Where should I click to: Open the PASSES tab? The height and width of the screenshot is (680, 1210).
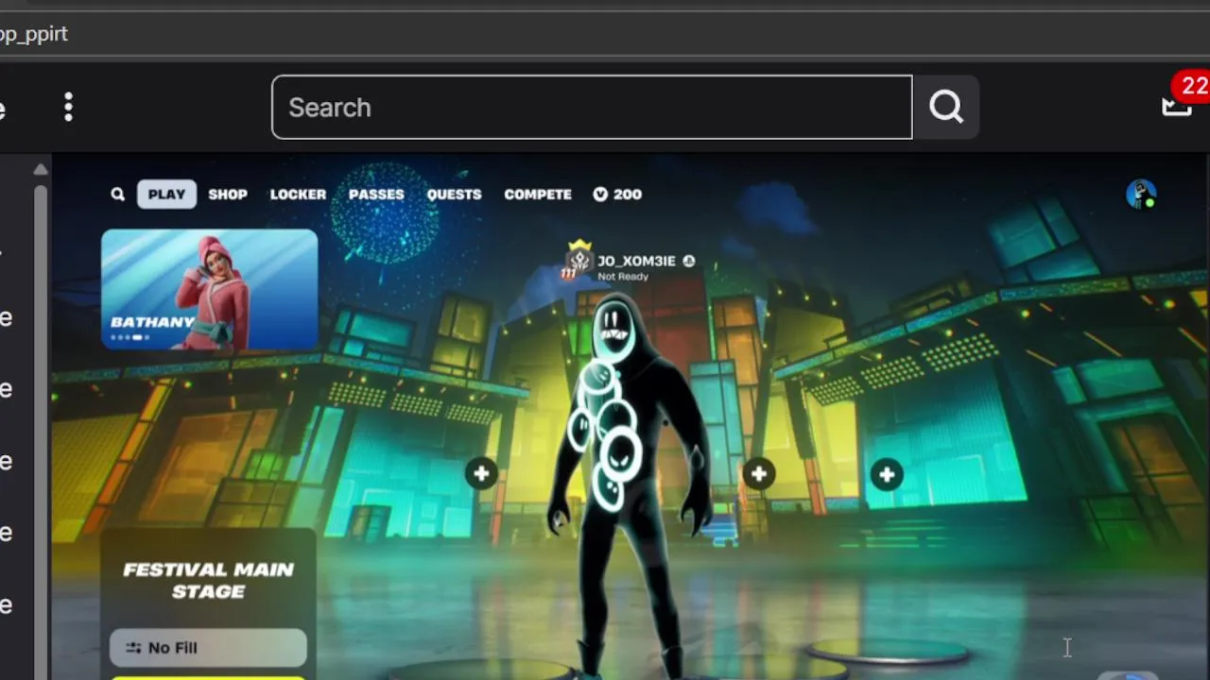pos(376,195)
